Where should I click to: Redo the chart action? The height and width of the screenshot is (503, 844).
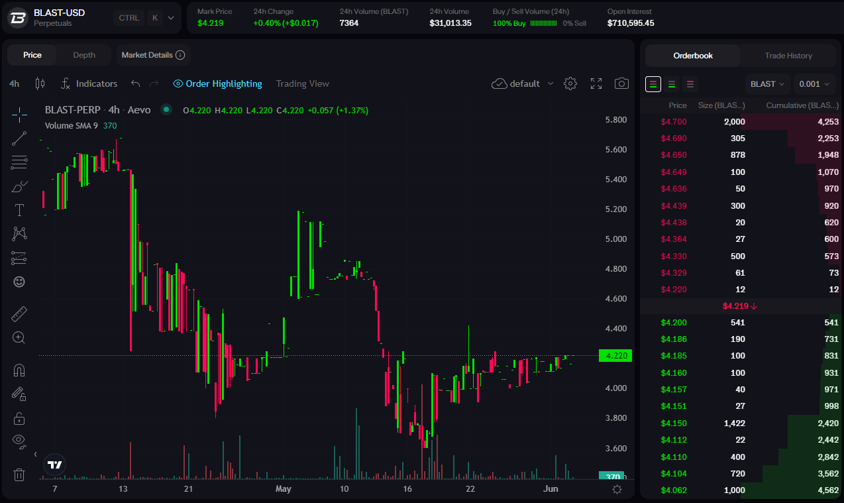click(154, 84)
